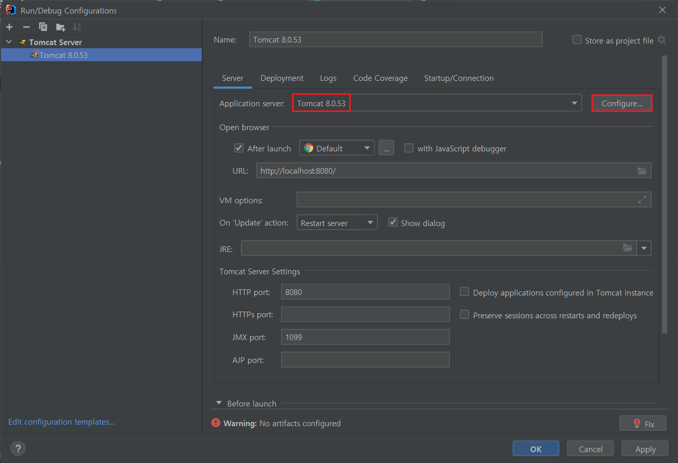The width and height of the screenshot is (678, 463).
Task: Expand the VM options field editor
Action: point(642,200)
